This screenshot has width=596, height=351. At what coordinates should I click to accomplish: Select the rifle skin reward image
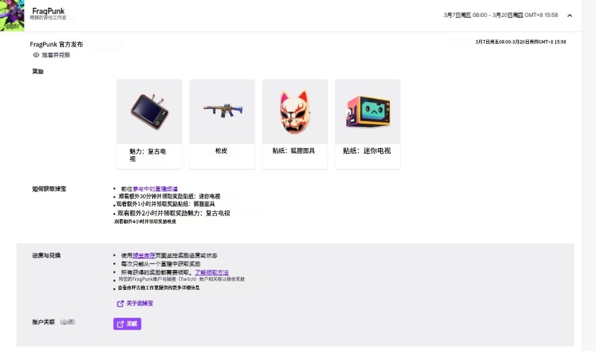coord(223,111)
